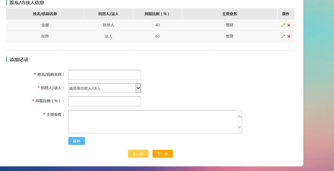334x171 pixels.
Task: Proceed using the 下一步 button
Action: tap(162, 154)
